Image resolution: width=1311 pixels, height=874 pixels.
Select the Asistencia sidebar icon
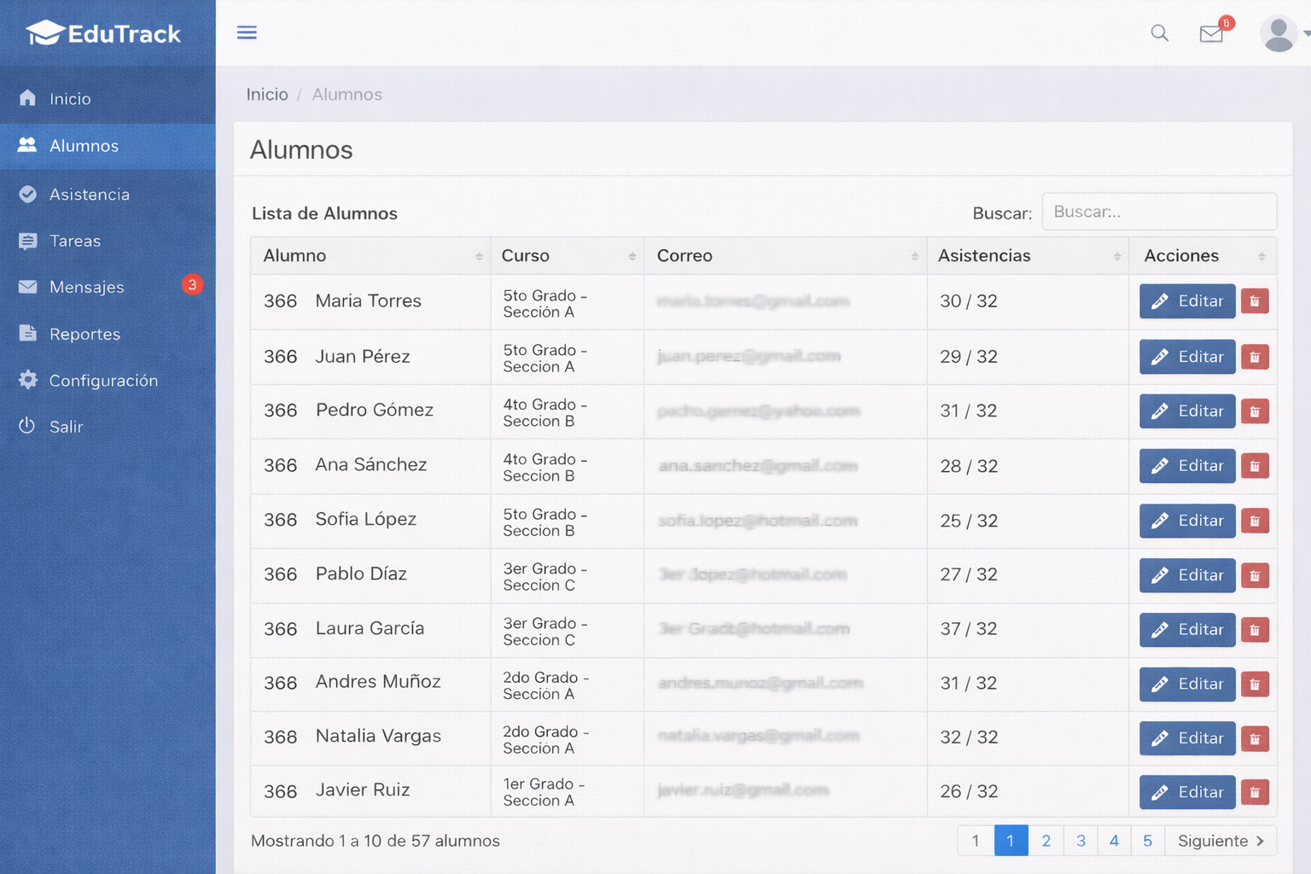pos(28,194)
